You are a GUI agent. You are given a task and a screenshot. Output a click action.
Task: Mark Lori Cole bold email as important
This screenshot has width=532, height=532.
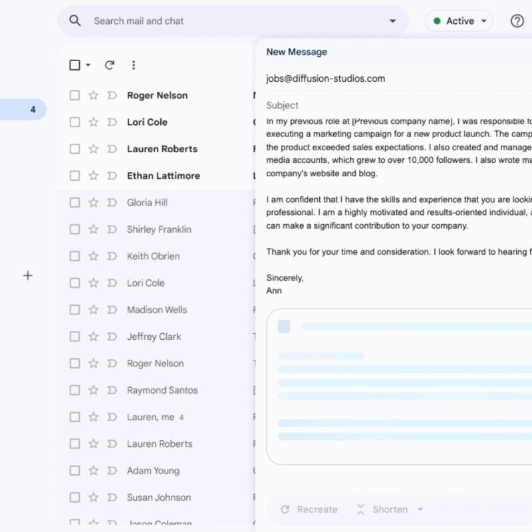[x=112, y=122]
